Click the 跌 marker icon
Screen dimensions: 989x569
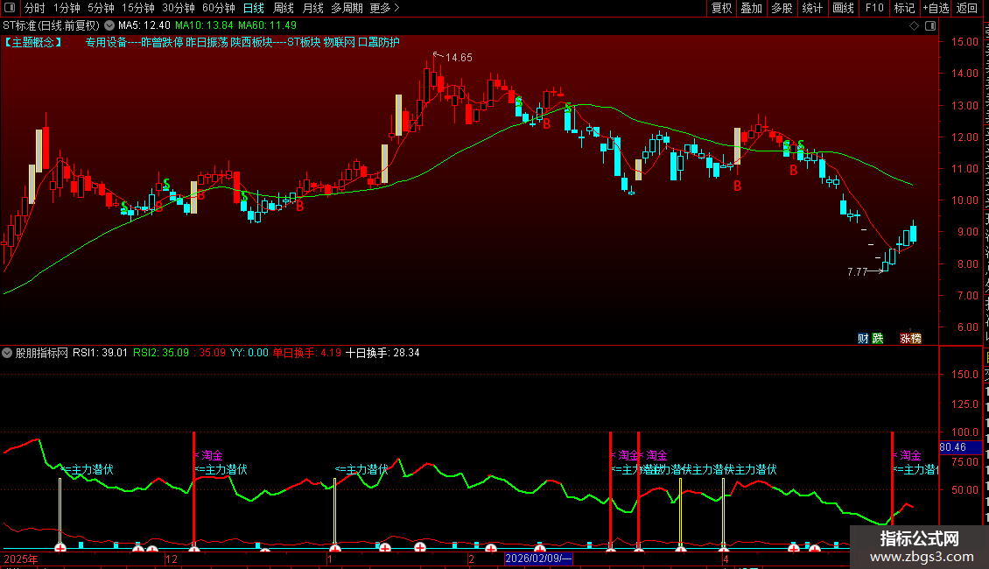pos(877,339)
